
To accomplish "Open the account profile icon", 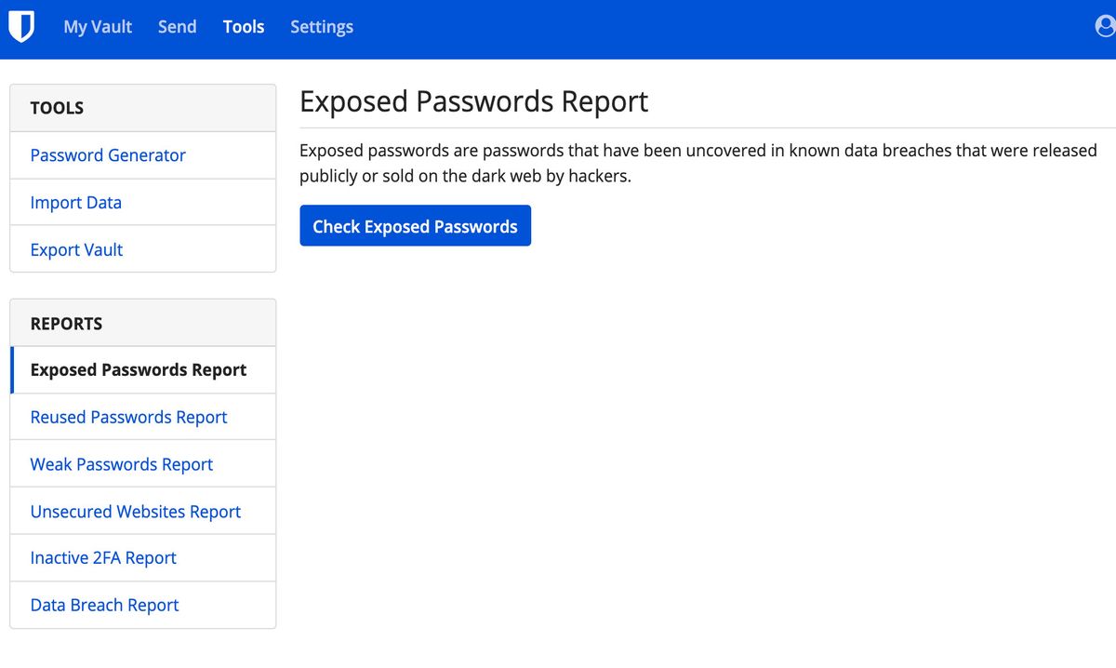I will pos(1106,26).
